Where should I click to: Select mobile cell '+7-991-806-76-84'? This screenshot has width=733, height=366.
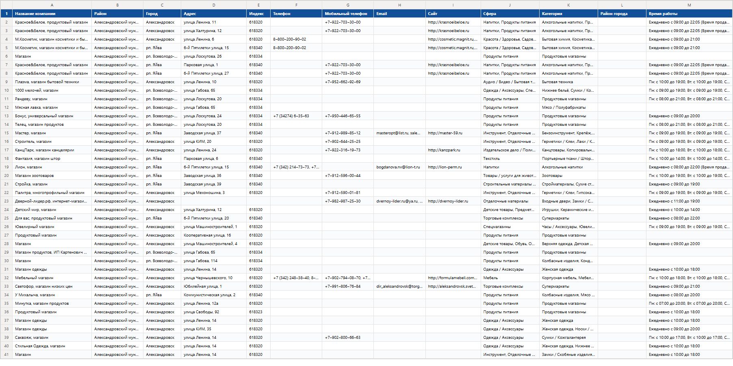[x=348, y=286]
